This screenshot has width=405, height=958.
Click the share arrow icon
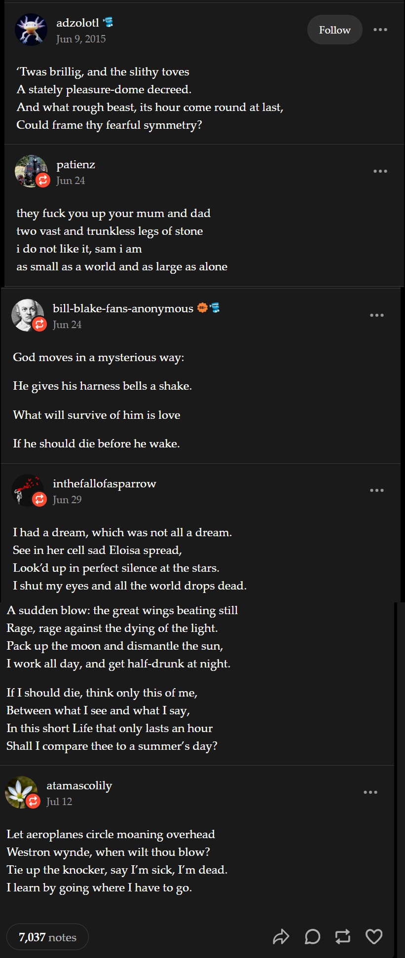[281, 936]
